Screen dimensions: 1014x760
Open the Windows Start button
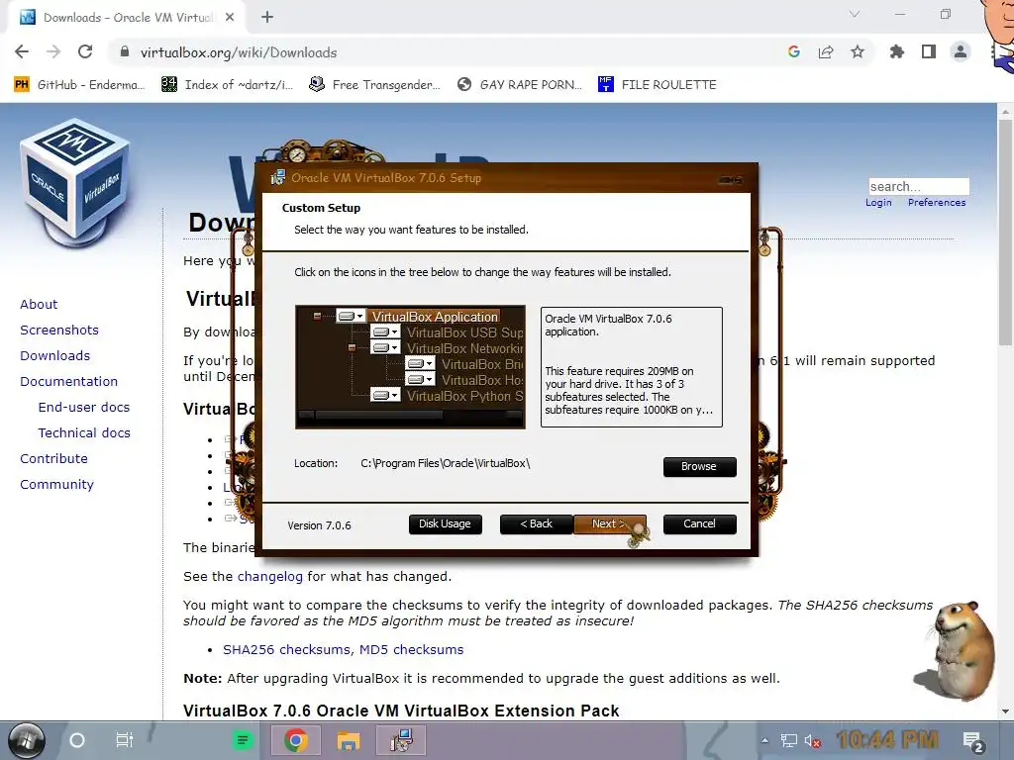coord(26,740)
